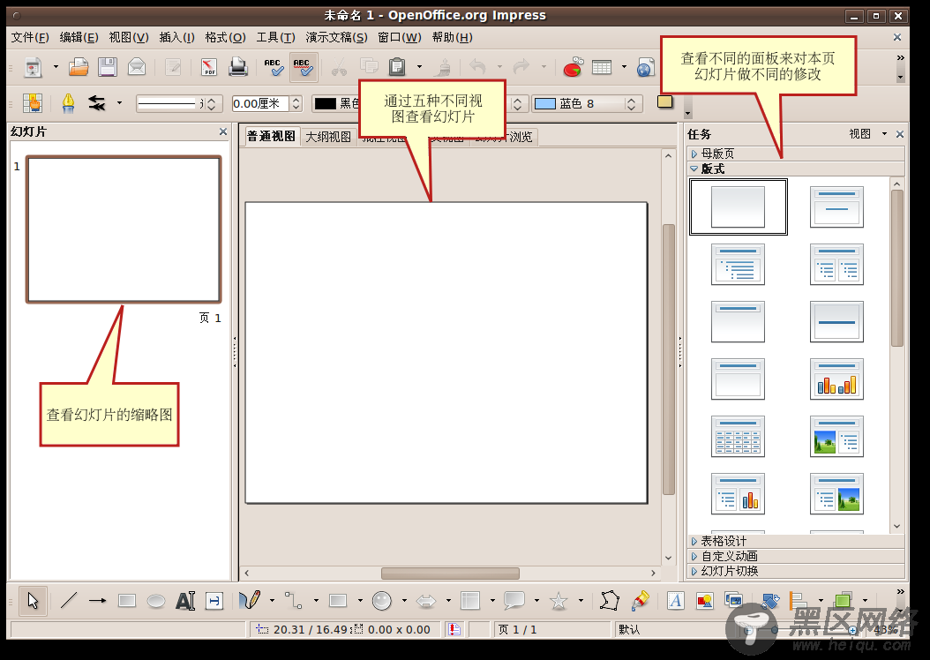The width and height of the screenshot is (930, 660).
Task: Open the Paste options dropdown arrow
Action: click(x=419, y=67)
